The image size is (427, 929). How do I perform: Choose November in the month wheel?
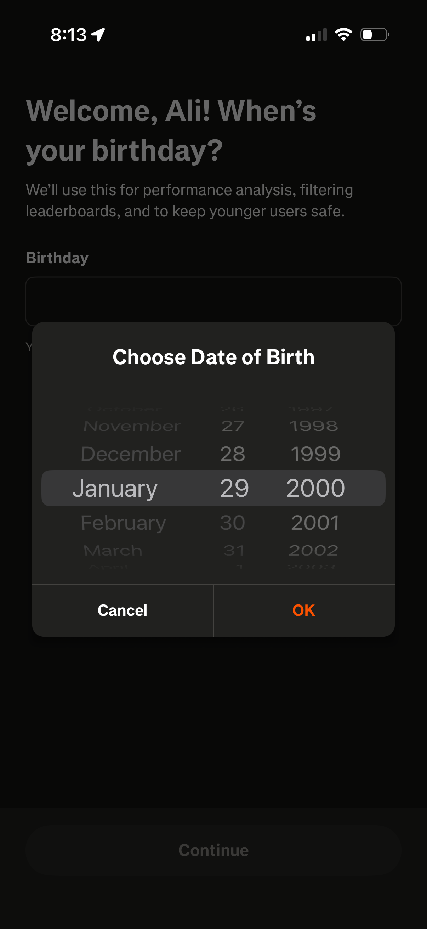(x=132, y=426)
